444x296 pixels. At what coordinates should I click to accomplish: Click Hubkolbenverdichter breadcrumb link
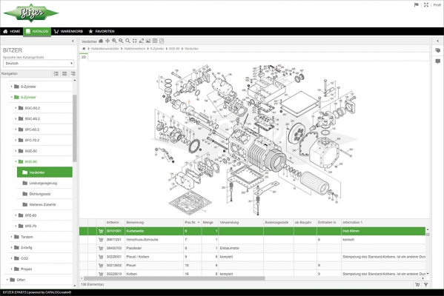(105, 49)
